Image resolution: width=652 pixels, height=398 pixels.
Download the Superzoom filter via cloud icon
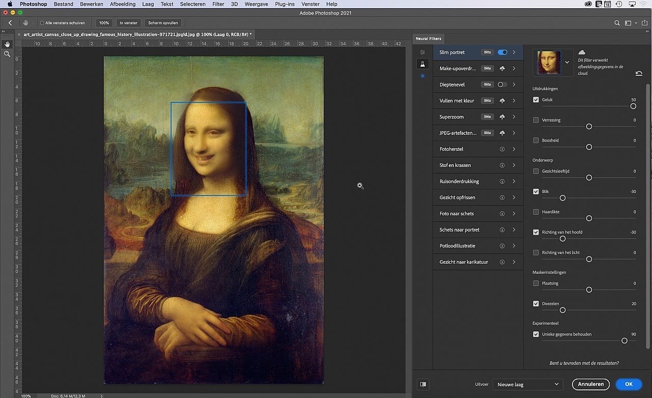(502, 117)
